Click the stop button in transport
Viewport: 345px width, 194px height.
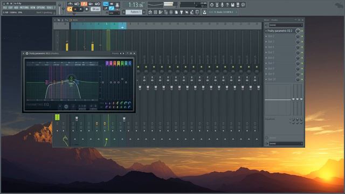pyautogui.click(x=81, y=9)
